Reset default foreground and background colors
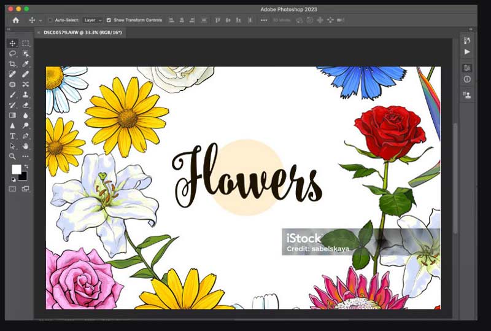The height and width of the screenshot is (331, 491). (14, 179)
